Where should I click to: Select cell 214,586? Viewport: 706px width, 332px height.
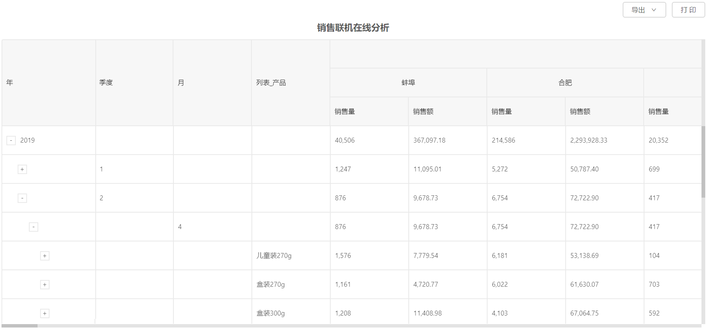(x=526, y=140)
